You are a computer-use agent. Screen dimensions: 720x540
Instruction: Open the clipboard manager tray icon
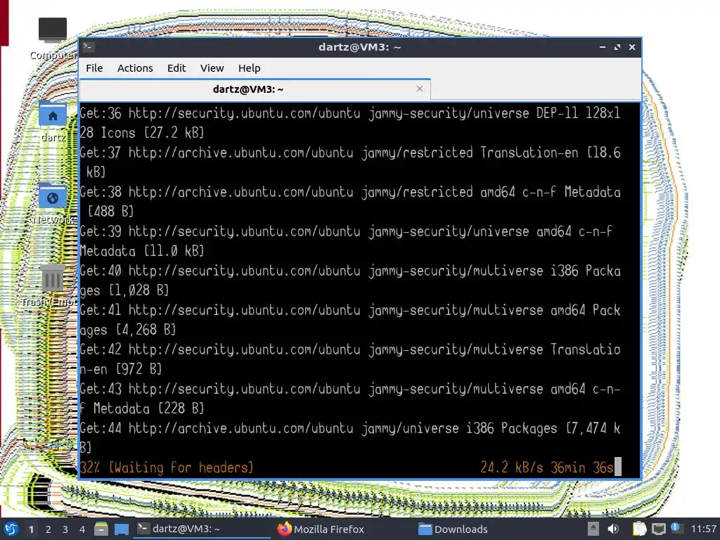tap(639, 529)
